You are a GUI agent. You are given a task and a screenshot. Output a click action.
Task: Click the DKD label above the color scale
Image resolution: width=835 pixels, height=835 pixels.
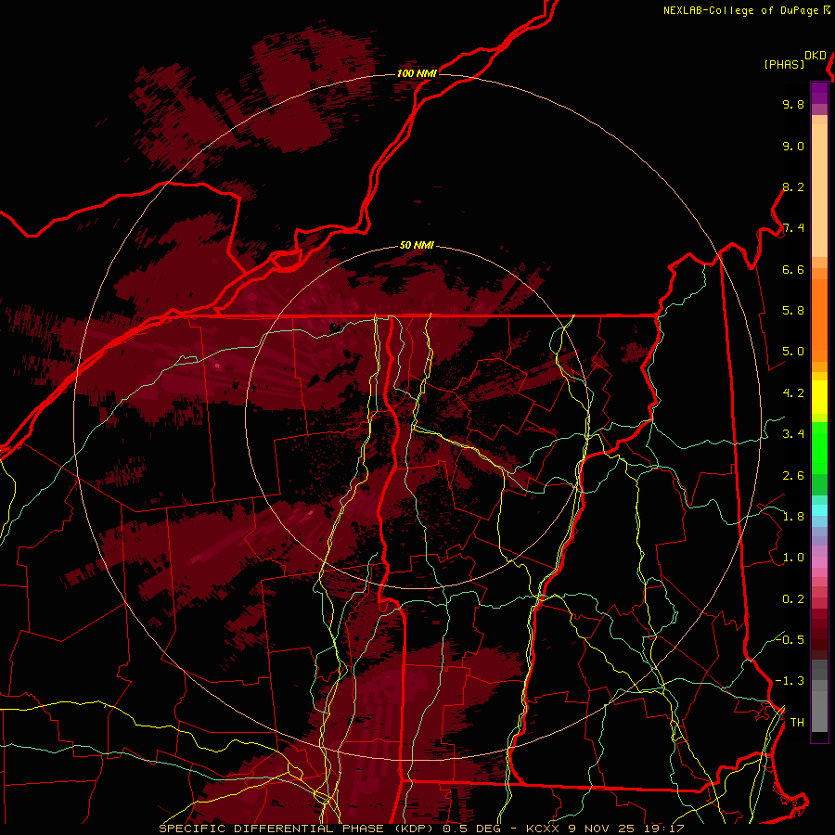pos(816,56)
